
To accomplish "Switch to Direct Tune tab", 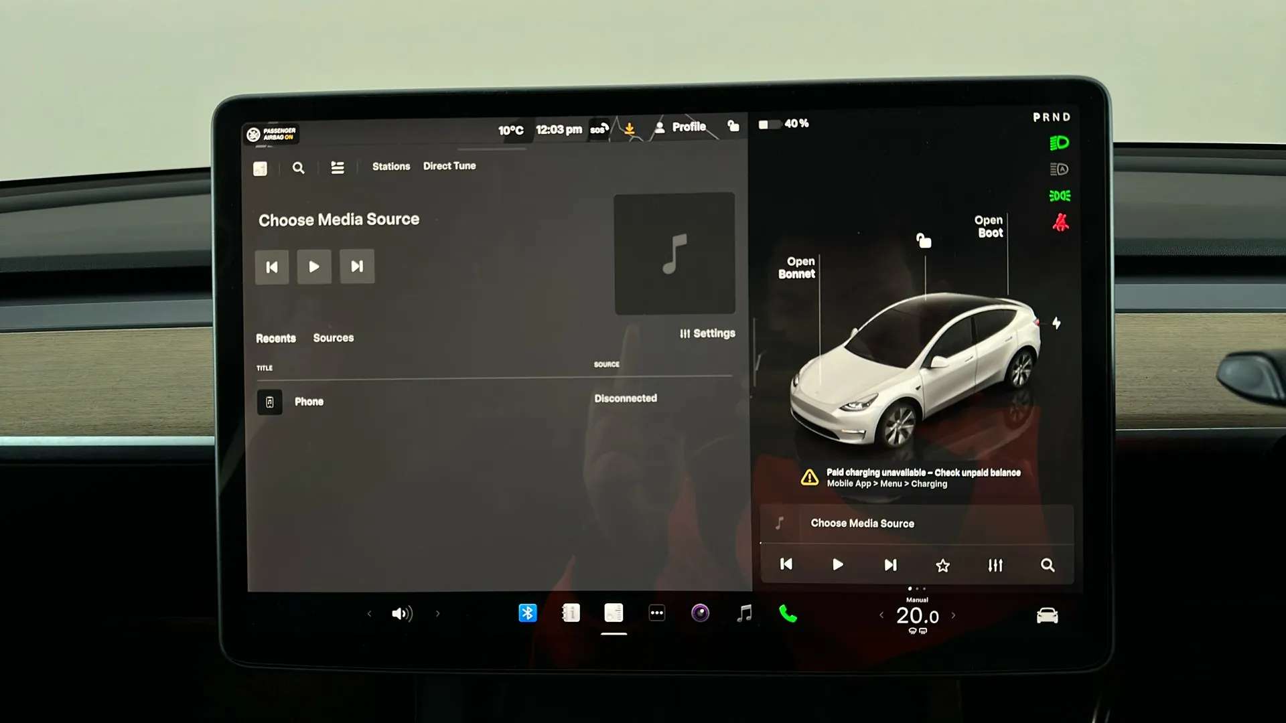I will click(449, 166).
